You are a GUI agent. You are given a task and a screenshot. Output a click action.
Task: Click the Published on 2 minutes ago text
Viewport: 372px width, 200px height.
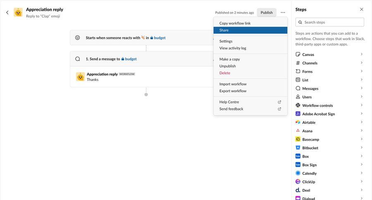[234, 12]
